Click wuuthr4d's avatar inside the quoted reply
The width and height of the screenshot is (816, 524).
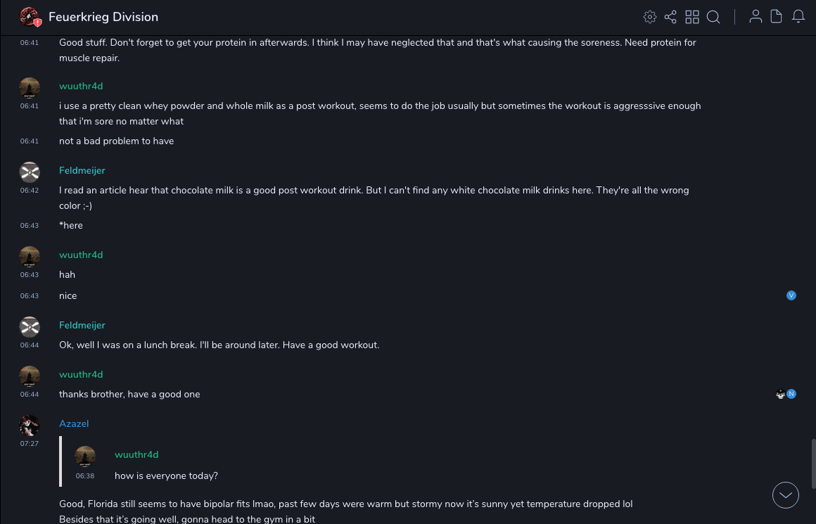[x=85, y=456]
